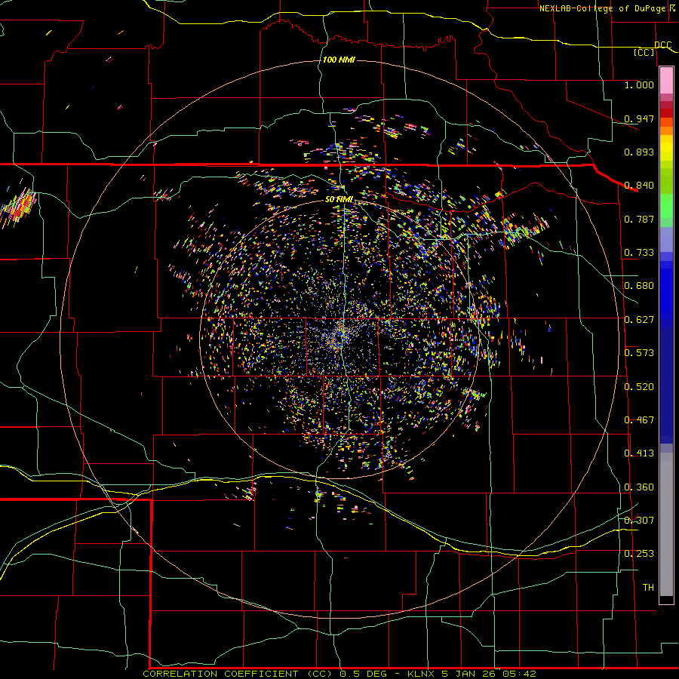679x679 pixels.
Task: Click the TH threshold label on the scale
Action: pyautogui.click(x=648, y=588)
